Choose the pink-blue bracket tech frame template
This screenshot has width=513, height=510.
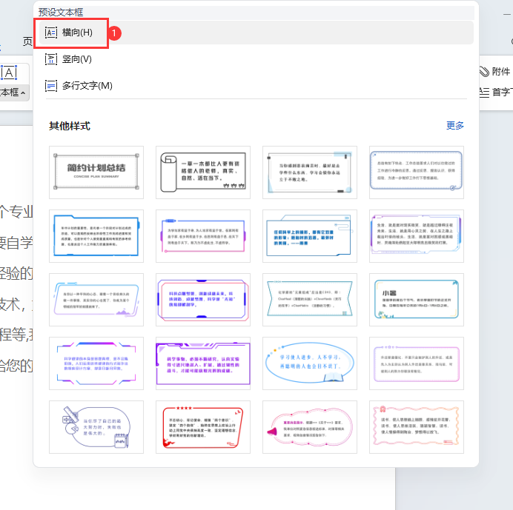point(96,363)
